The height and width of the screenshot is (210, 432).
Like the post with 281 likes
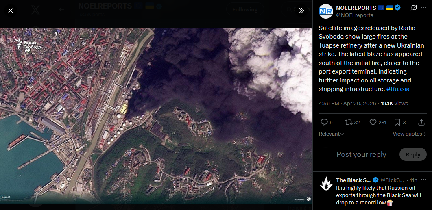[x=377, y=123]
